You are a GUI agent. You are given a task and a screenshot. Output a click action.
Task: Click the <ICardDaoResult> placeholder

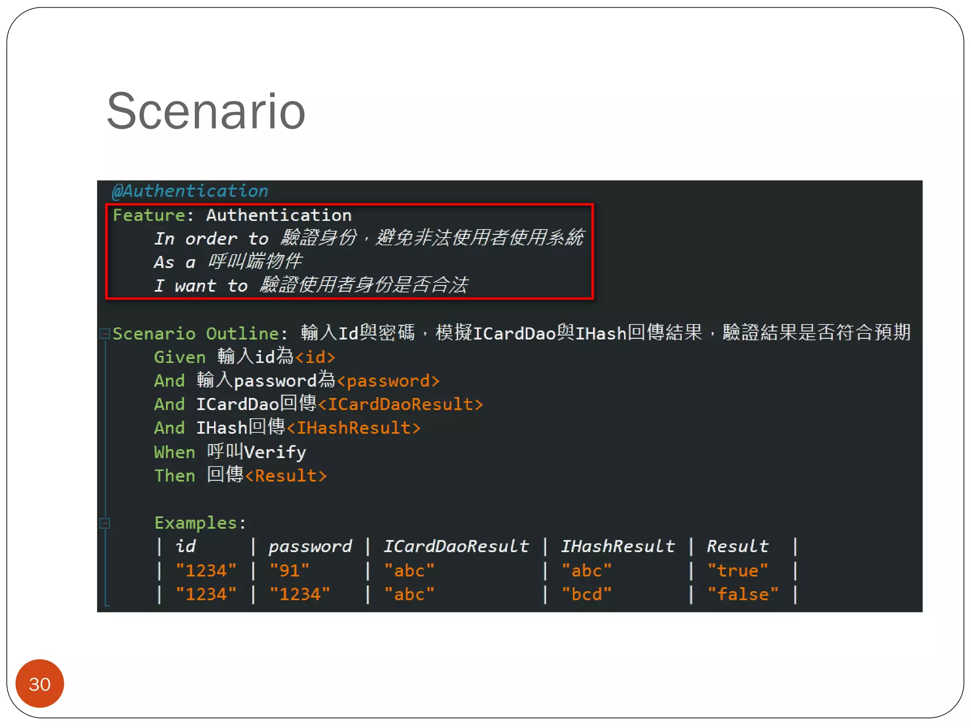coord(400,404)
